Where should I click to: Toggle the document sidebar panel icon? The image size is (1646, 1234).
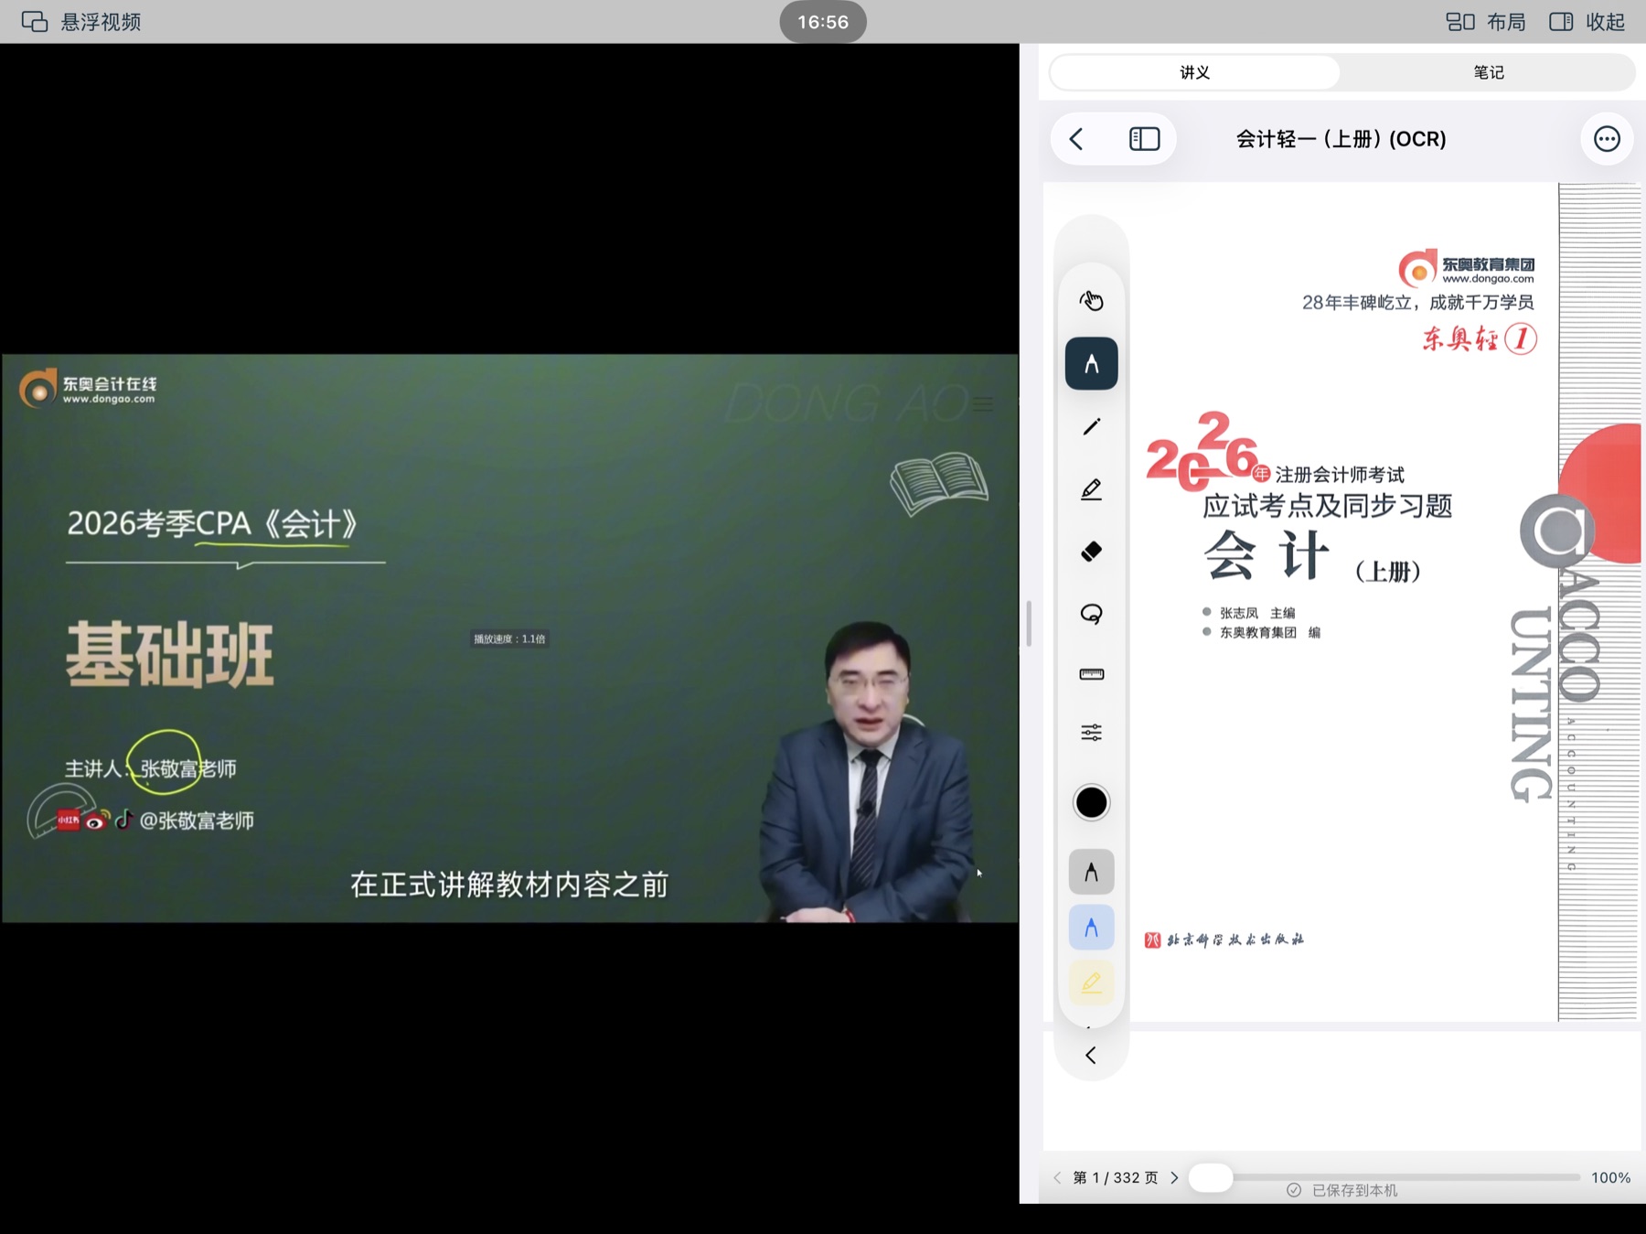(x=1144, y=139)
